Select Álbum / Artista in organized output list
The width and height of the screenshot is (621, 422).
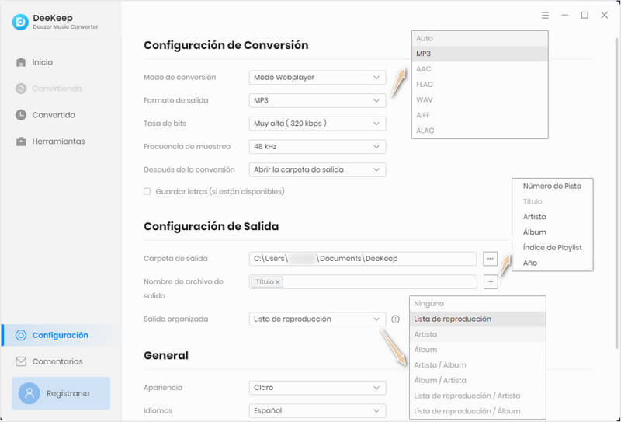click(439, 380)
